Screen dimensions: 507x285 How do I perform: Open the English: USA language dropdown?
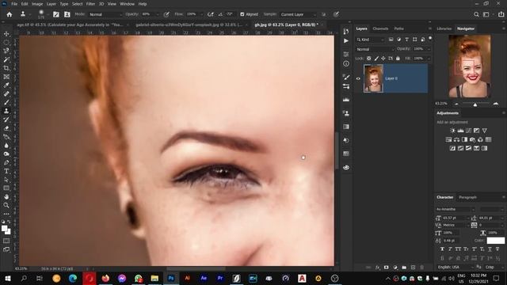pyautogui.click(x=456, y=268)
